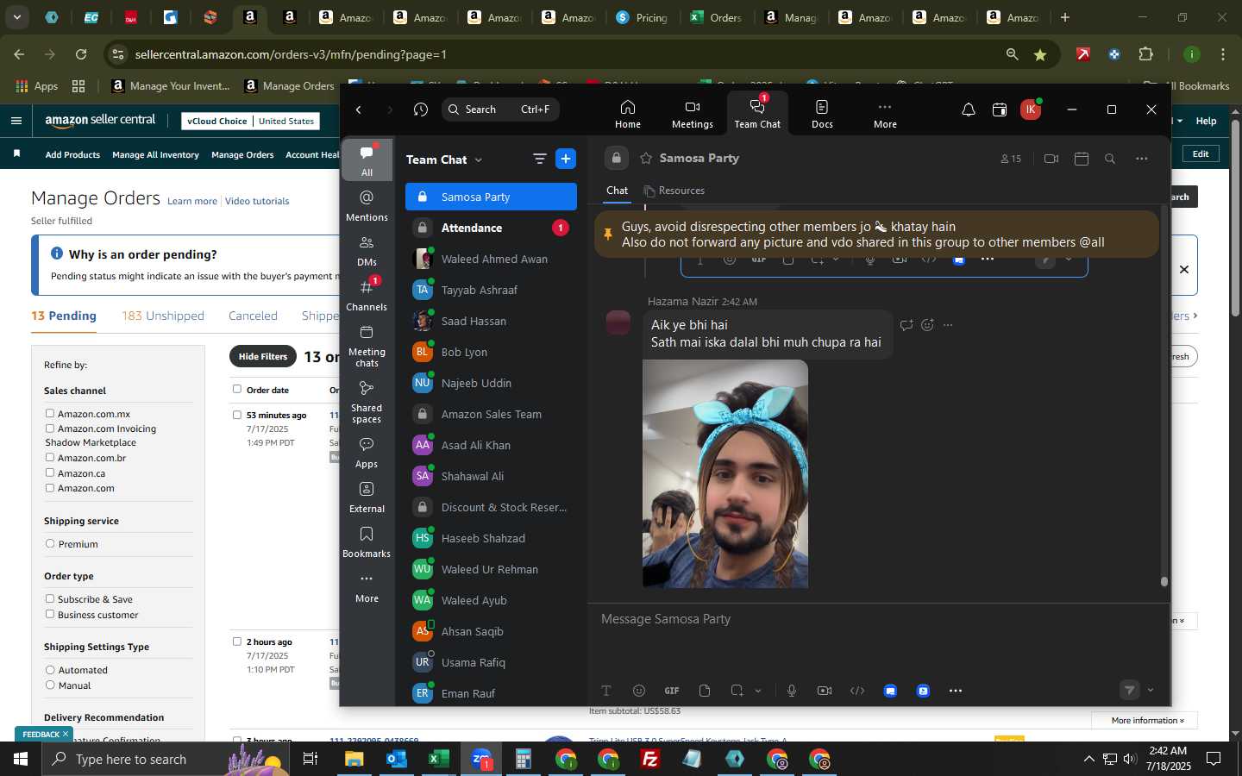Start a video meeting with Samosa Party

pyautogui.click(x=1051, y=159)
